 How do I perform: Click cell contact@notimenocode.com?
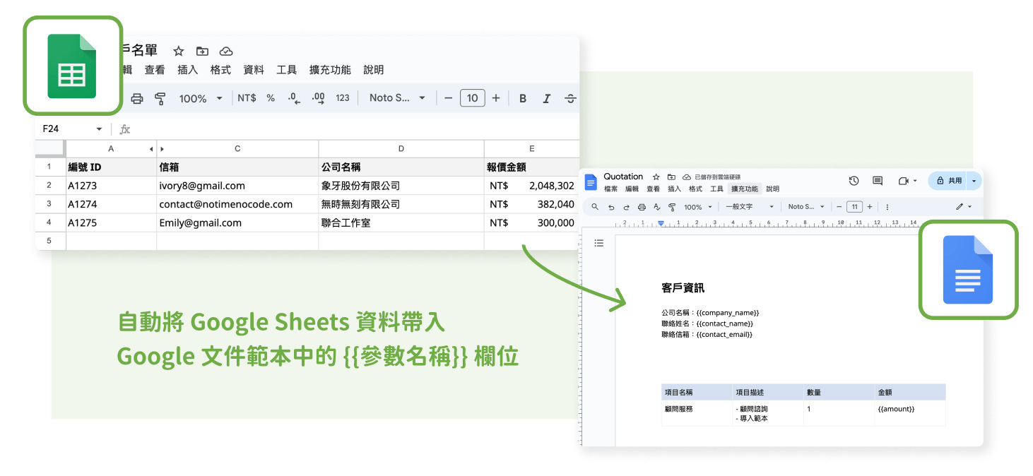click(237, 204)
